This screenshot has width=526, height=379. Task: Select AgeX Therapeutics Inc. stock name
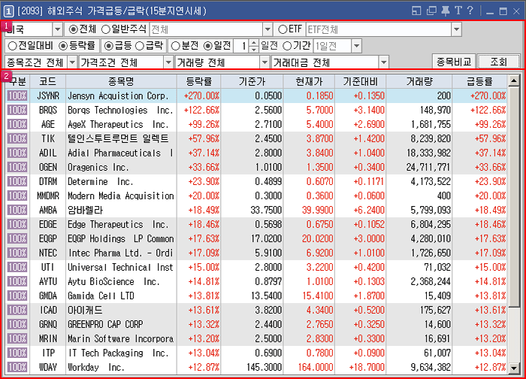pyautogui.click(x=118, y=125)
